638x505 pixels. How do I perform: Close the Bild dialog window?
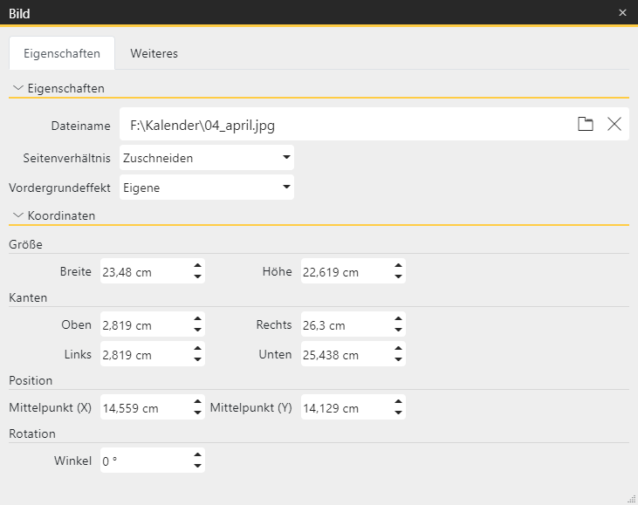pyautogui.click(x=622, y=12)
